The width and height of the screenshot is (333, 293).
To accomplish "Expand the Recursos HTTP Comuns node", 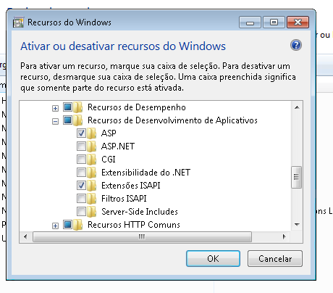I will [x=55, y=226].
